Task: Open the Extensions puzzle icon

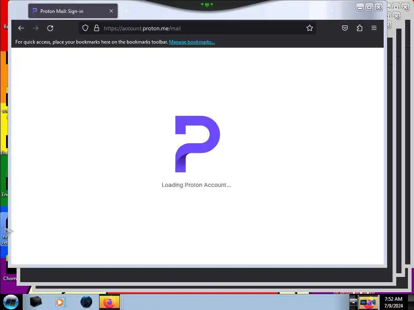Action: (359, 28)
